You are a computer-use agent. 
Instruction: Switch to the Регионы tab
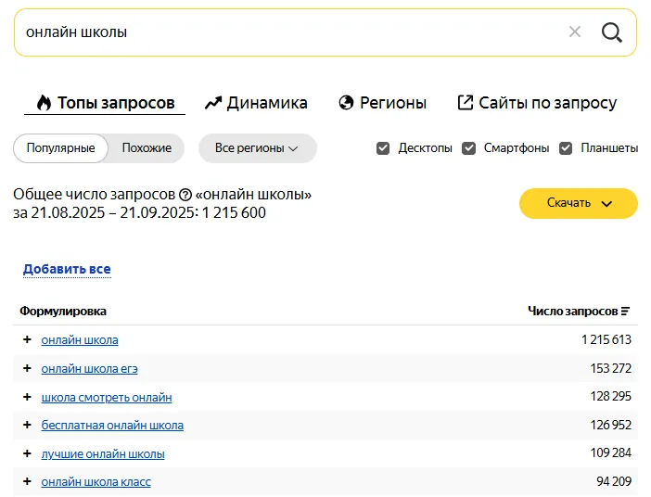(383, 103)
